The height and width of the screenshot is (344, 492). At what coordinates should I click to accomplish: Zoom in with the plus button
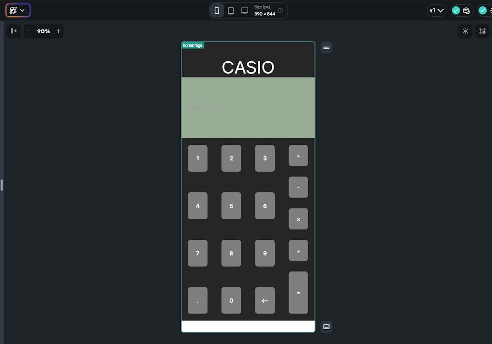pos(58,31)
